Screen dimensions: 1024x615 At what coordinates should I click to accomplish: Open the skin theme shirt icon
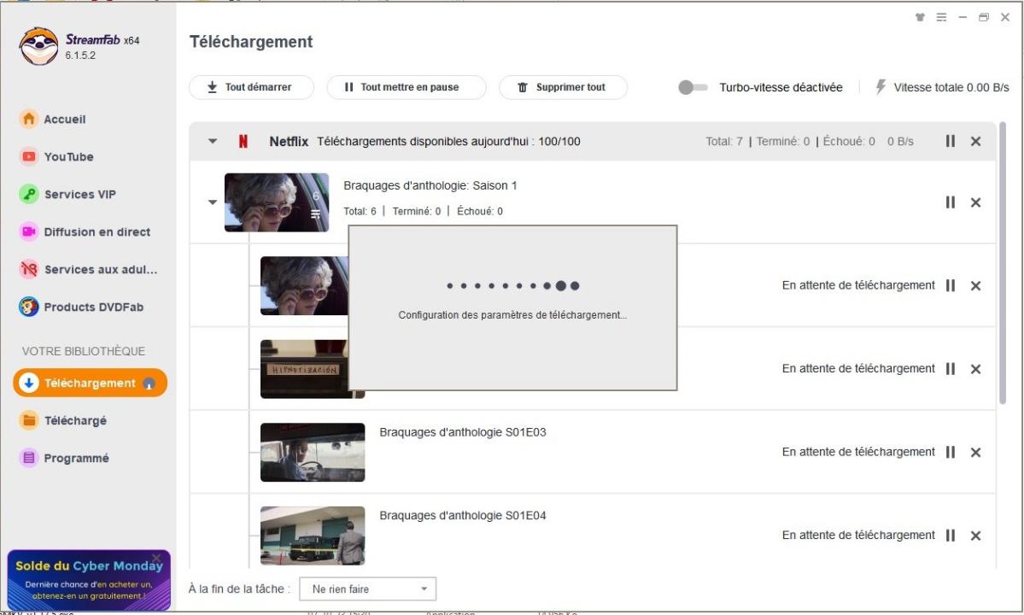(x=920, y=17)
